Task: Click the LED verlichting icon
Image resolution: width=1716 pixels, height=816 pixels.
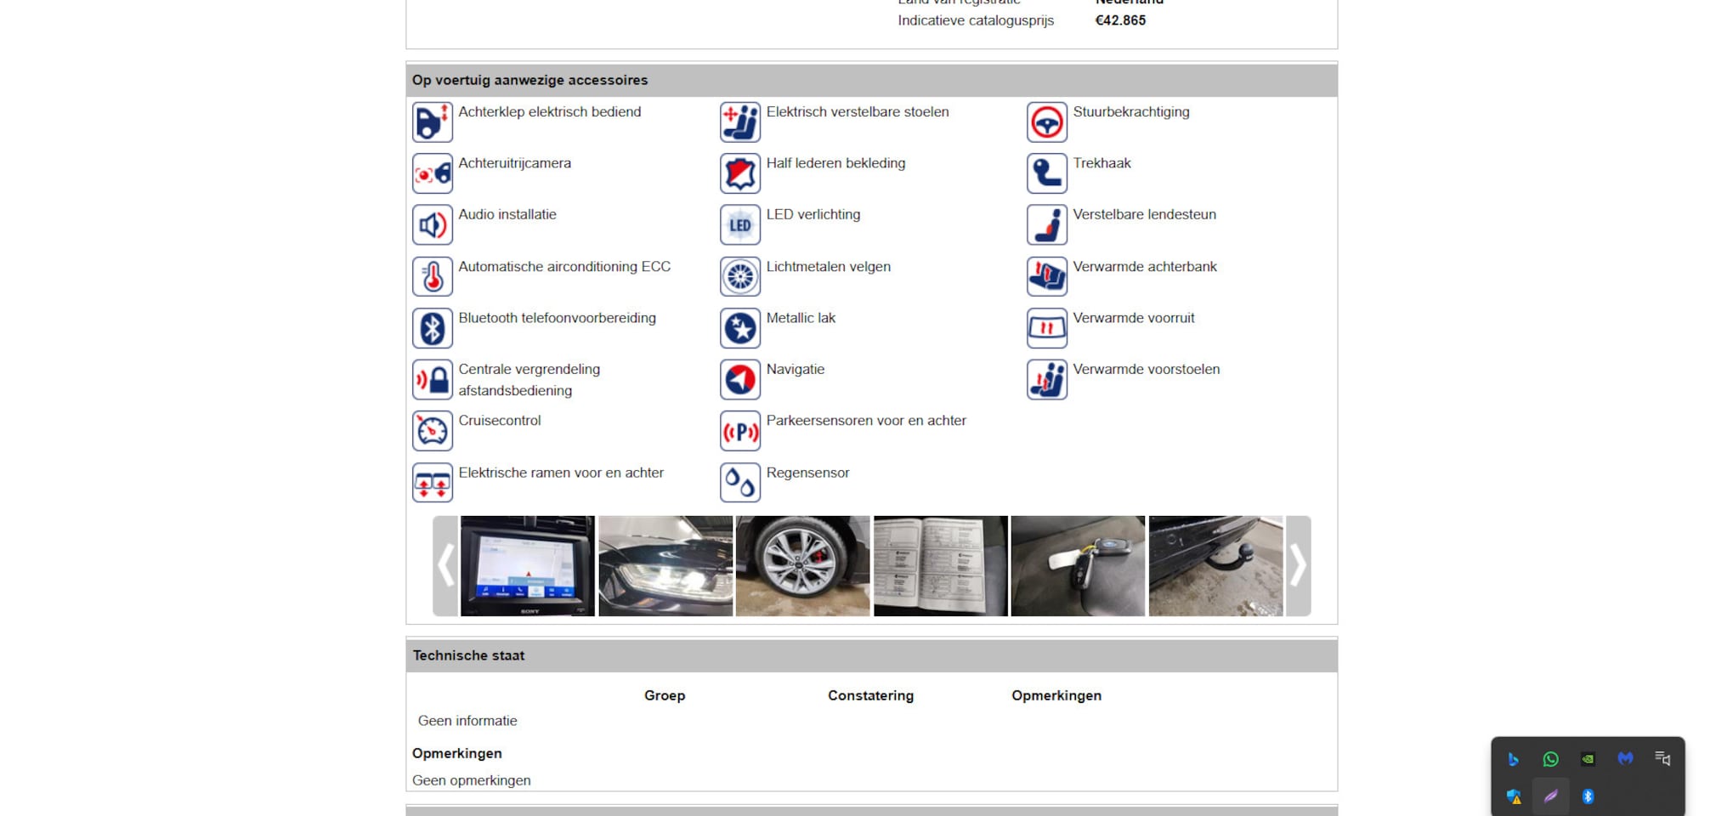Action: coord(739,225)
